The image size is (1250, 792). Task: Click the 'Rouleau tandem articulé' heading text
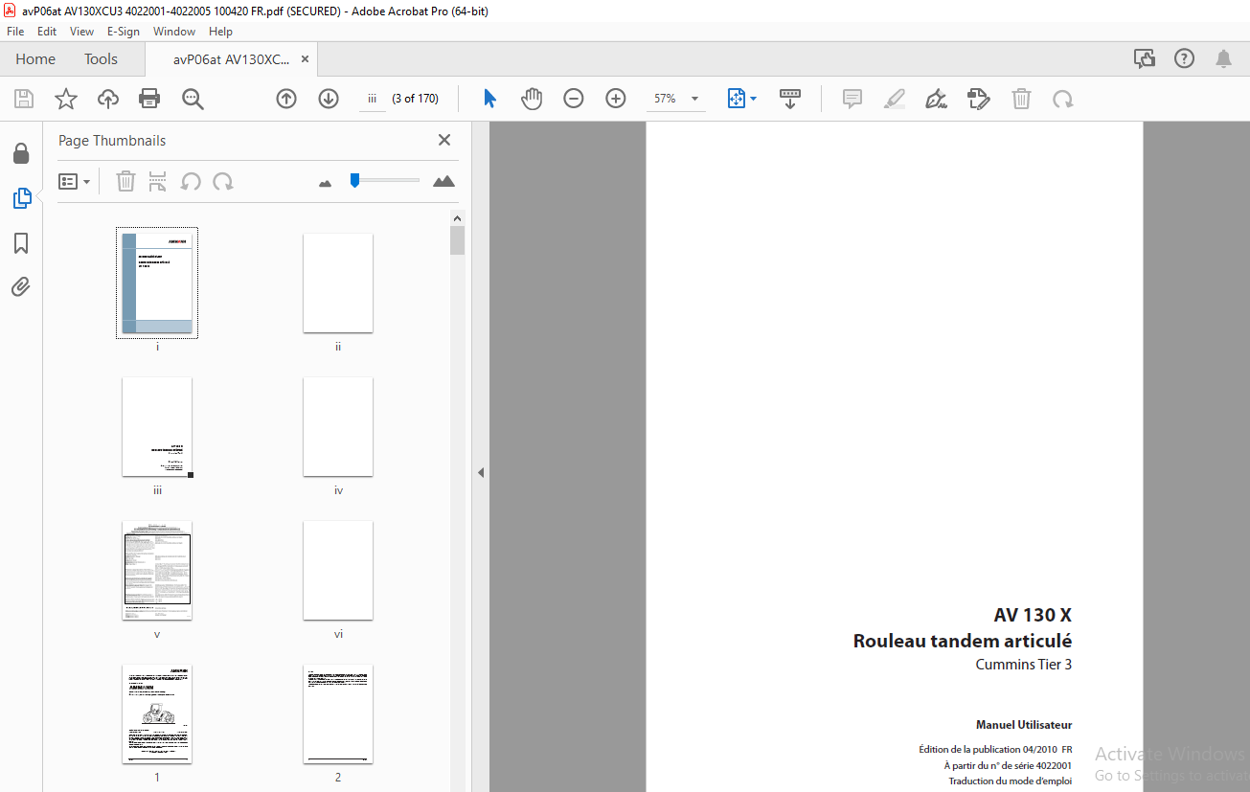(x=963, y=641)
